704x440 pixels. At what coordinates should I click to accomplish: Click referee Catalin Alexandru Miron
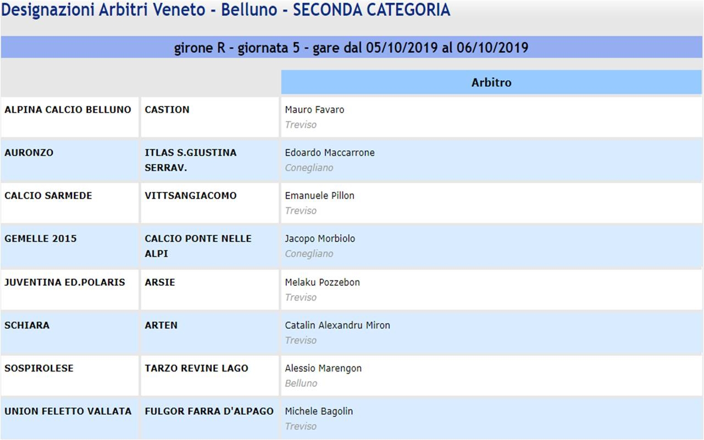337,325
